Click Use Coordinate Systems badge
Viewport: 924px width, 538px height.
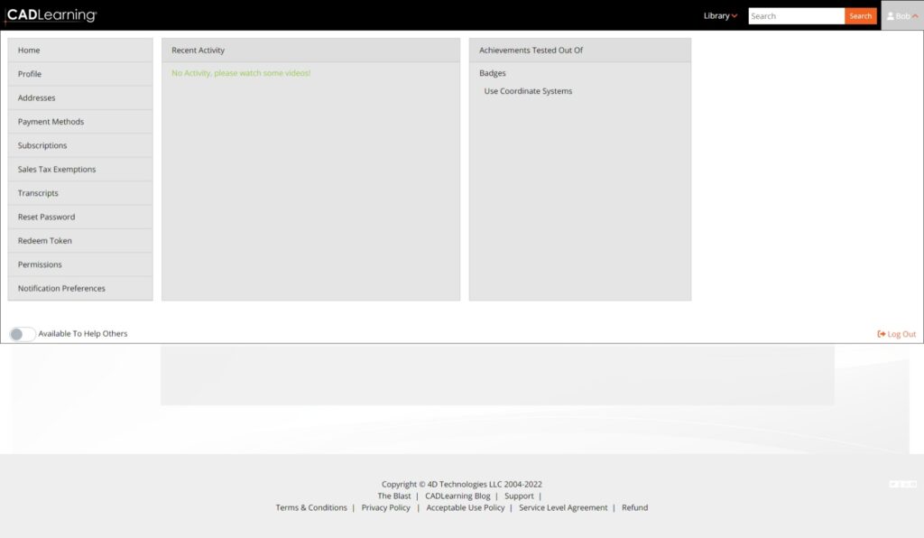point(528,91)
